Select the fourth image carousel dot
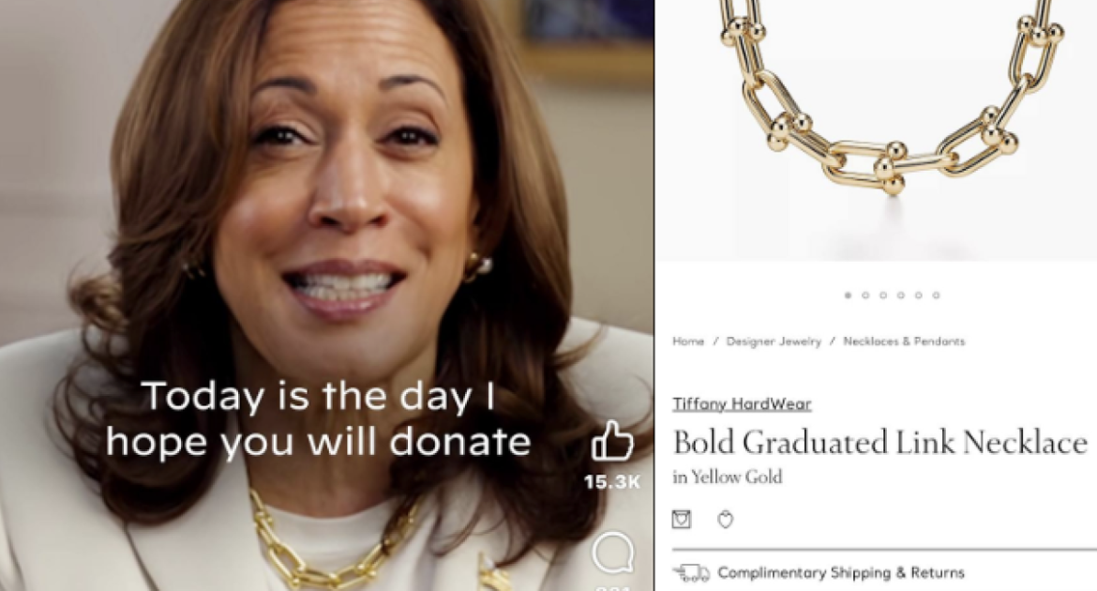The width and height of the screenshot is (1097, 591). [900, 295]
